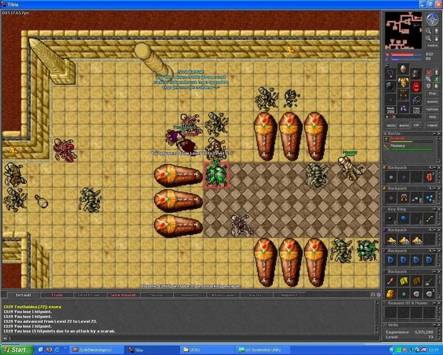Image resolution: width=443 pixels, height=355 pixels.
Task: Select red item stack of 2
Action: click(x=430, y=177)
